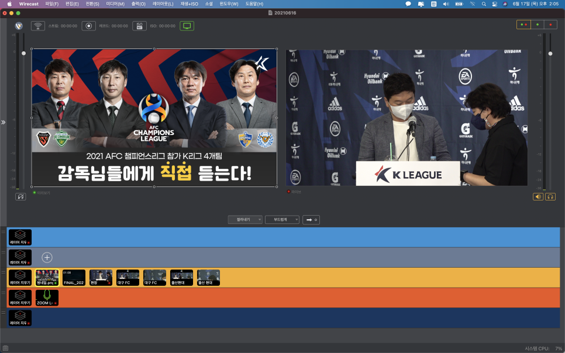Open the 출력(O) menu
The width and height of the screenshot is (565, 353).
click(139, 4)
